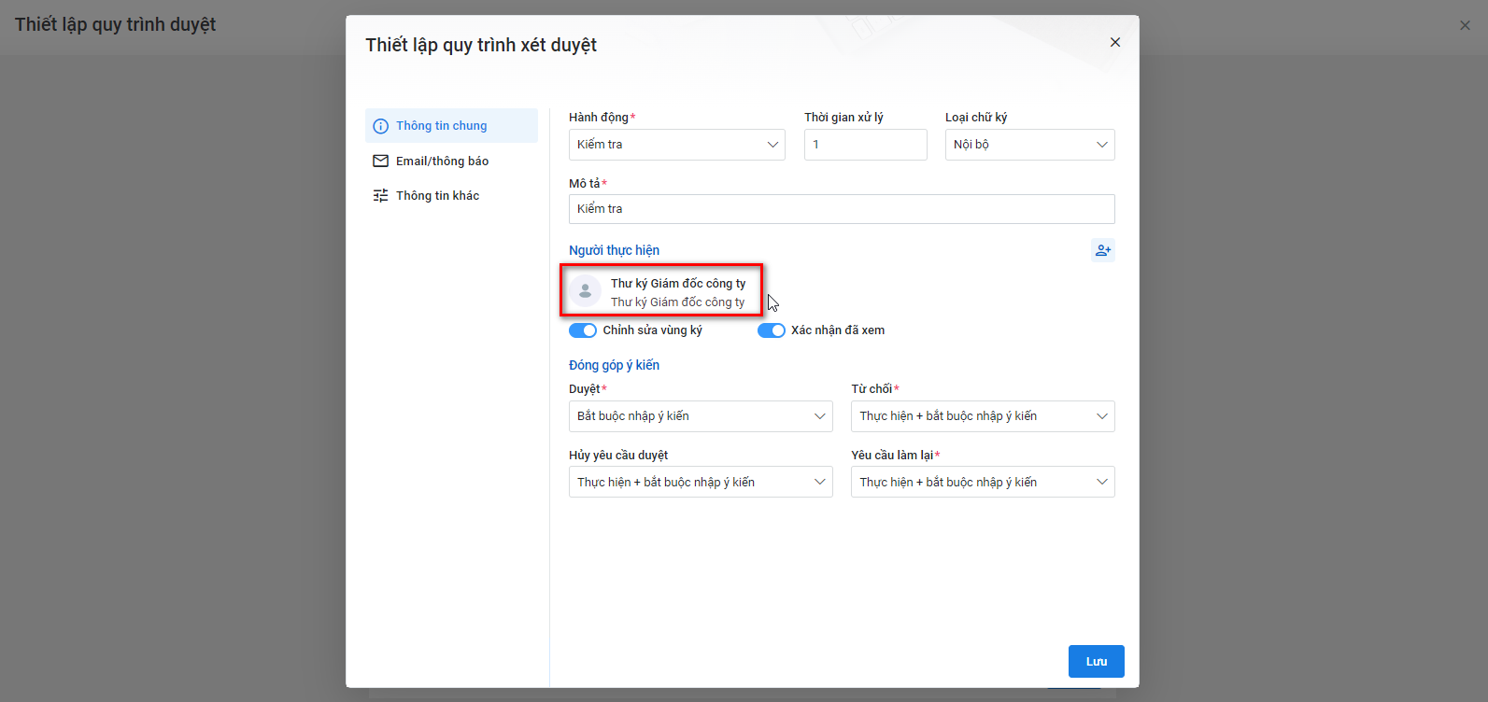Open the Hành động dropdown
Image resolution: width=1488 pixels, height=702 pixels.
coord(677,145)
